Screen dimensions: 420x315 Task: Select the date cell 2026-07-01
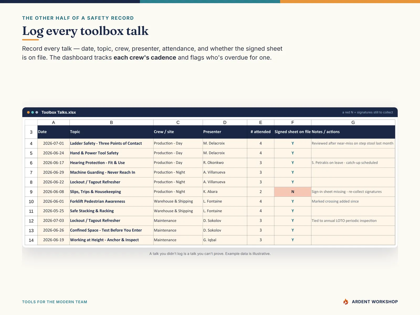pyautogui.click(x=54, y=143)
